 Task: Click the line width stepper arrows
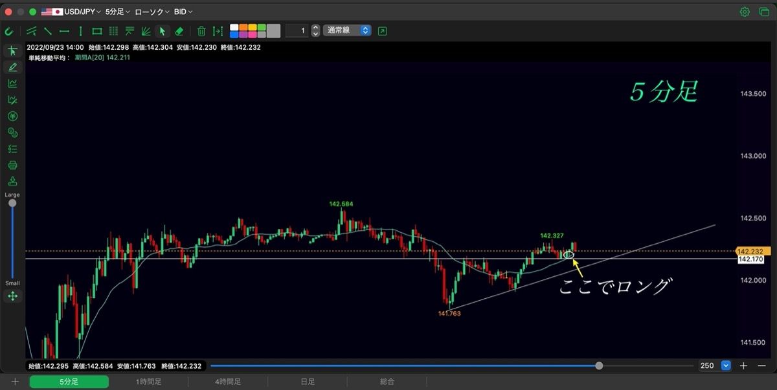[x=315, y=31]
